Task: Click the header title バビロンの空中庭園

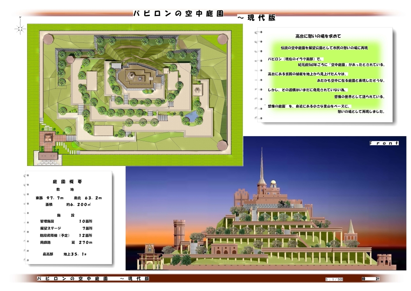Action: click(178, 14)
